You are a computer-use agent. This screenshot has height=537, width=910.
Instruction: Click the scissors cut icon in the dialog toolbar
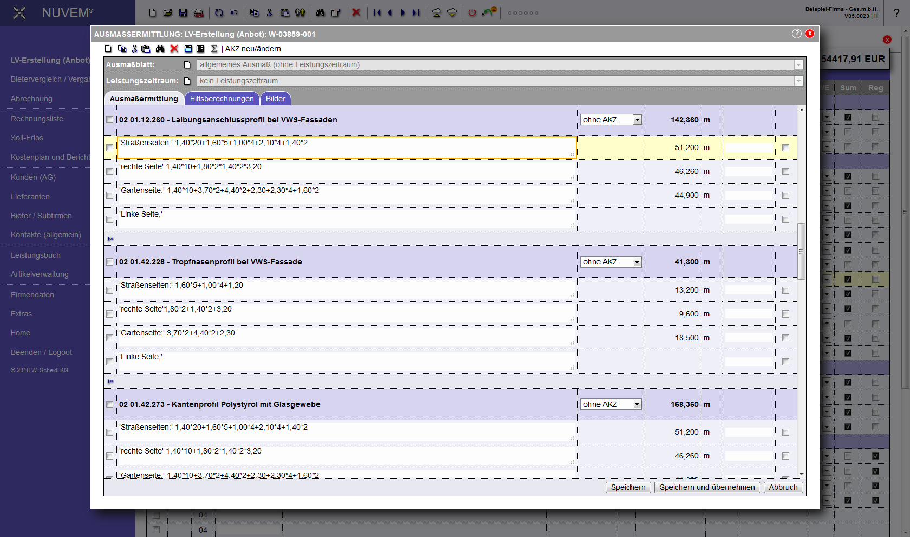pyautogui.click(x=134, y=49)
